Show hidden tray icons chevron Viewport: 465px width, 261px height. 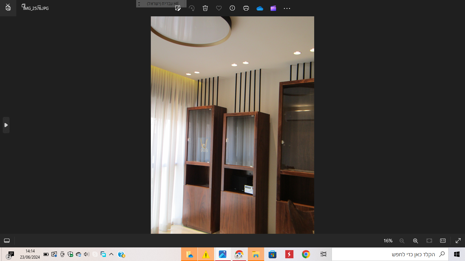111,254
